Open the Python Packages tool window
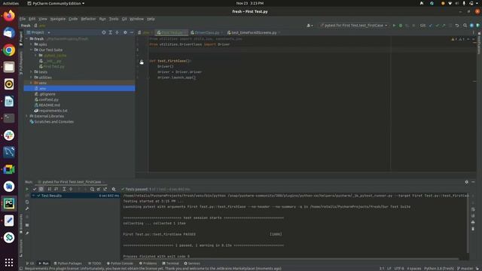482x271 pixels. 68,263
